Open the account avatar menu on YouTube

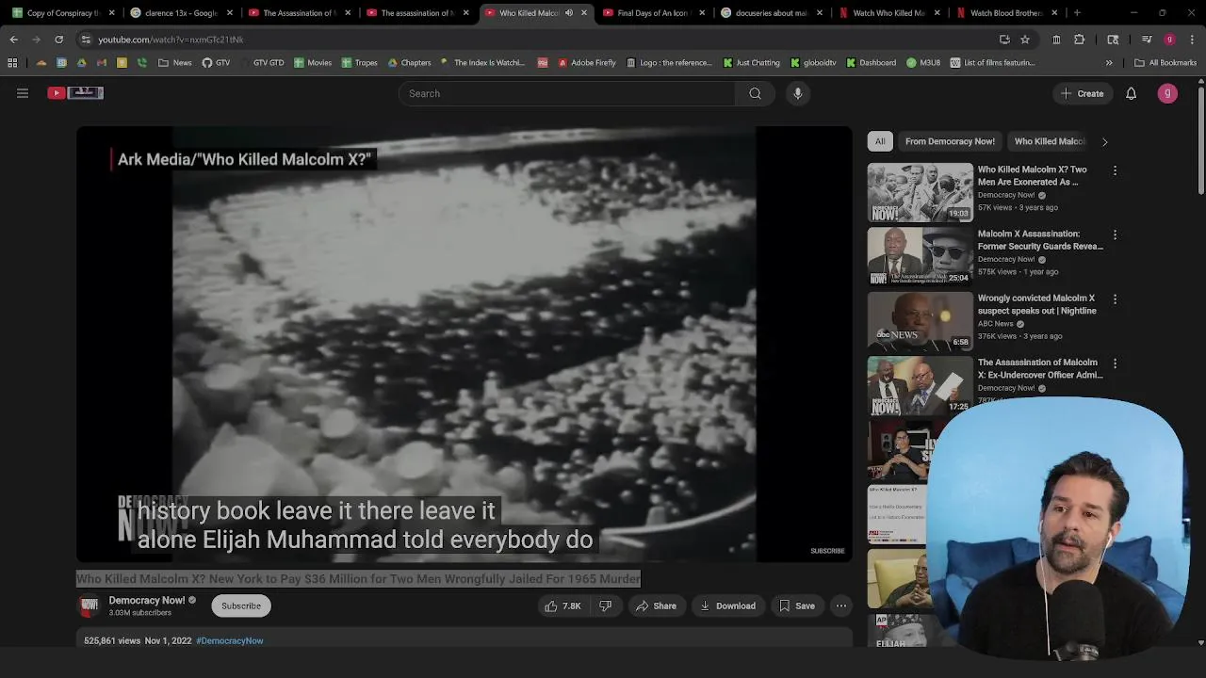(1167, 93)
